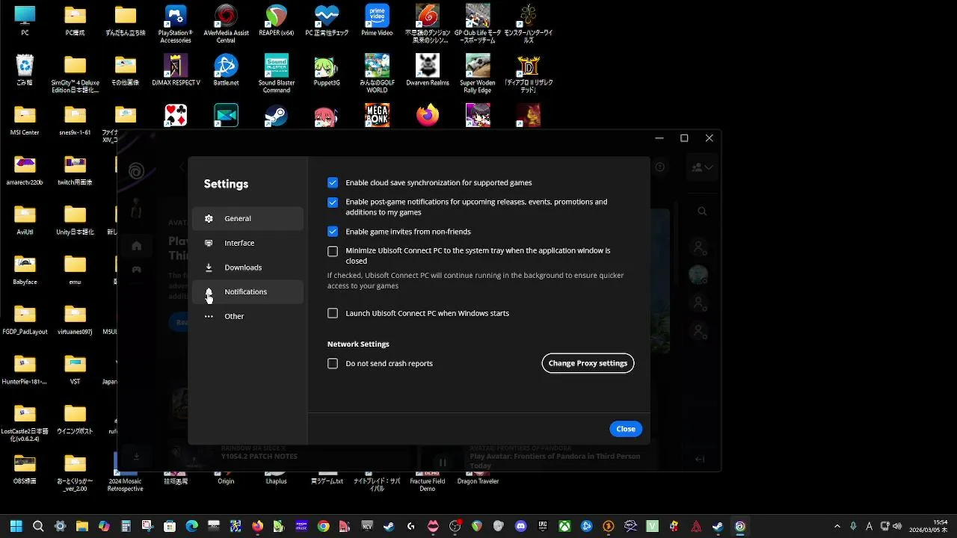This screenshot has height=538, width=957.
Task: Expand the friends dropdown at top right
Action: pos(702,167)
